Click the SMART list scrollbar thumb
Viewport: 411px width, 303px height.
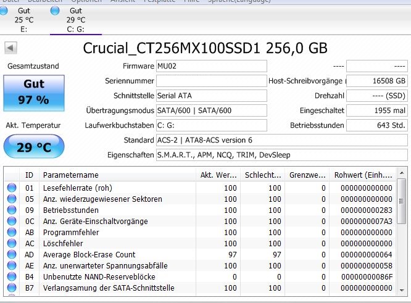click(402, 201)
